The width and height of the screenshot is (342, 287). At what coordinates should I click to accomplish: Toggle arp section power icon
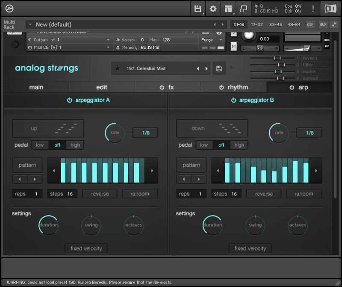292,87
